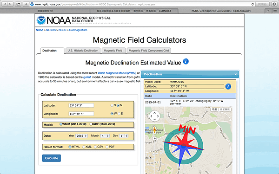Select HTML result format
279x174 pixels.
pyautogui.click(x=70, y=147)
